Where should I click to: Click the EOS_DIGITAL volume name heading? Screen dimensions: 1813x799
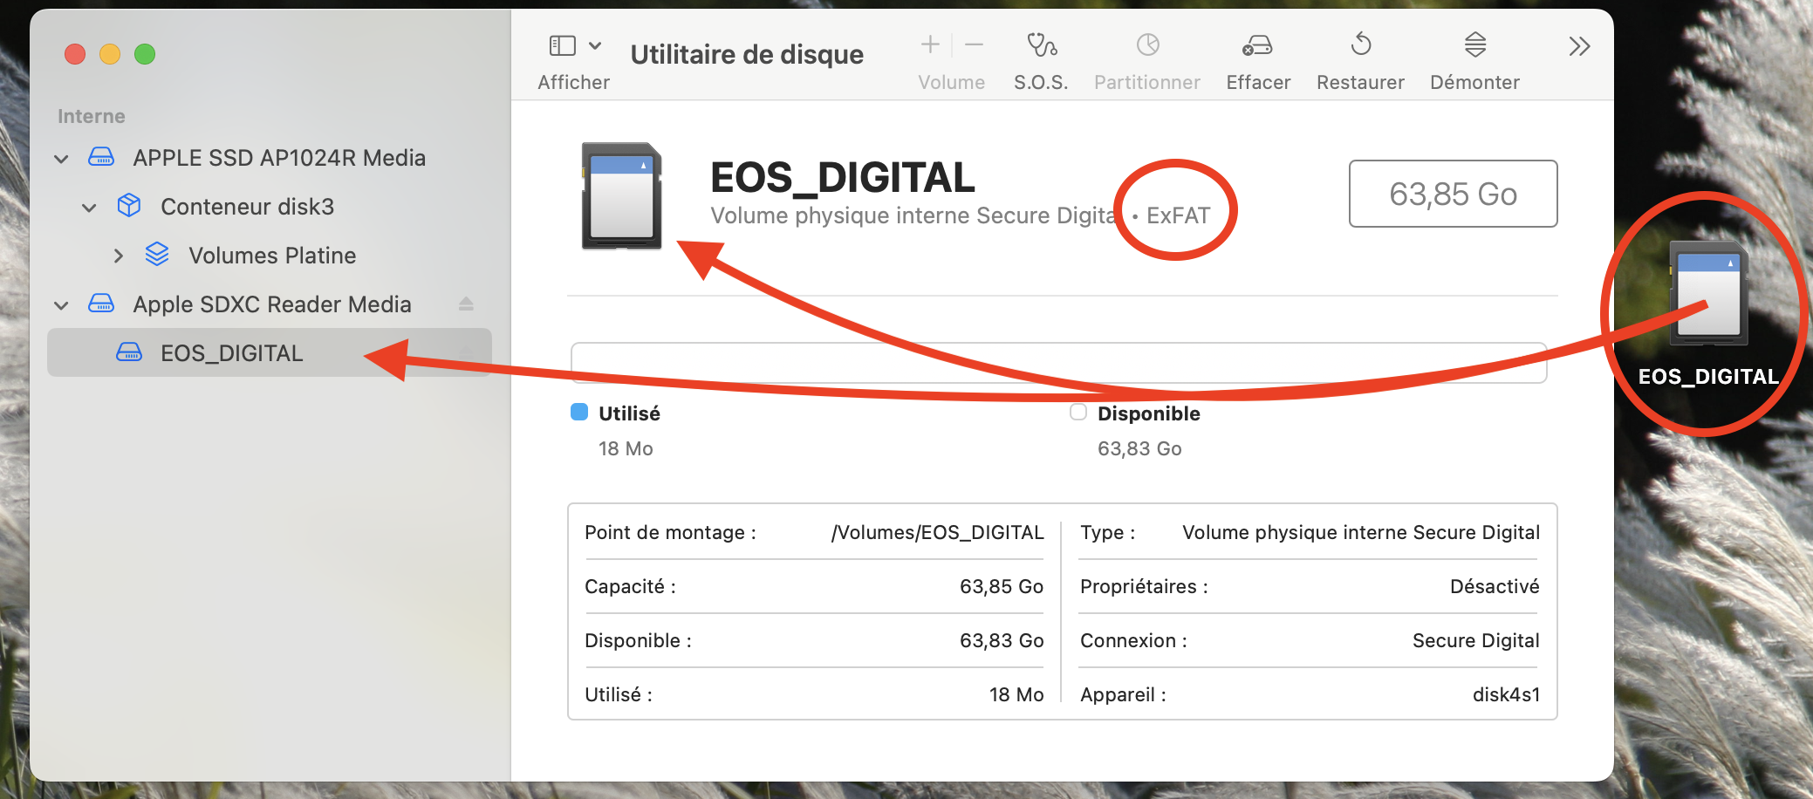[x=843, y=178]
